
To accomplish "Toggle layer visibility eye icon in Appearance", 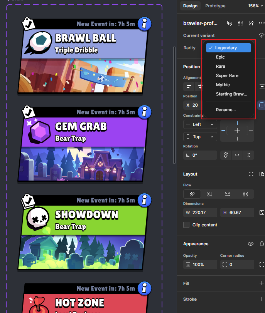I will pos(251,244).
